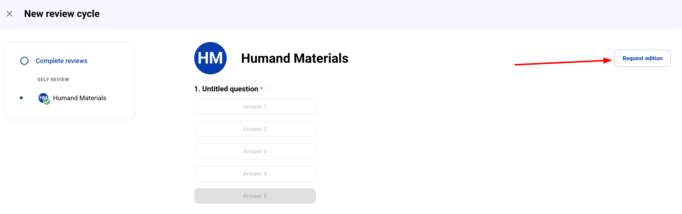This screenshot has width=682, height=214.
Task: Choose Answer 1 option
Action: pyautogui.click(x=255, y=107)
